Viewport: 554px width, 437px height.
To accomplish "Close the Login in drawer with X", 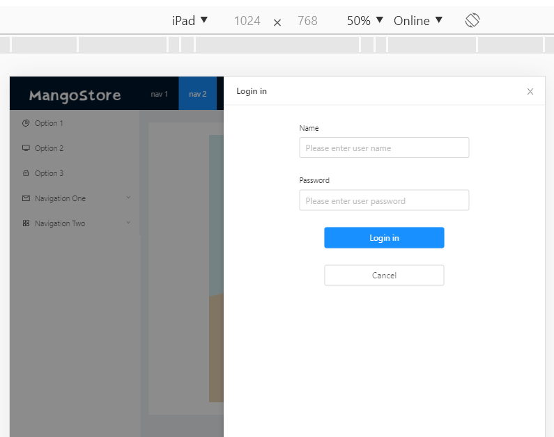I will (530, 92).
